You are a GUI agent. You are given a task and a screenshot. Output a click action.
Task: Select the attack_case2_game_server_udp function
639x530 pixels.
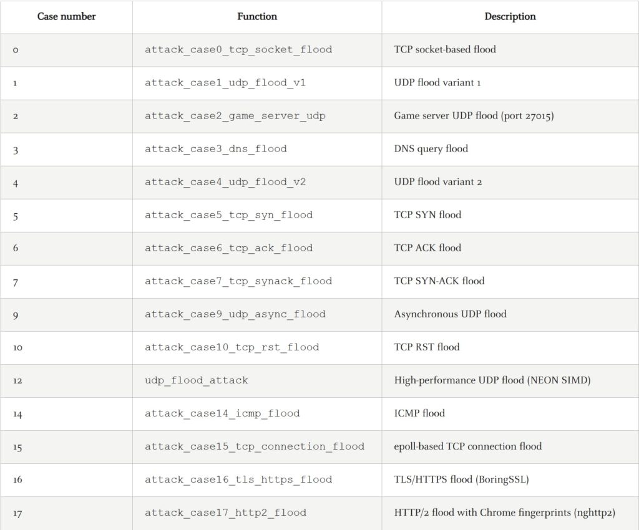tap(235, 116)
